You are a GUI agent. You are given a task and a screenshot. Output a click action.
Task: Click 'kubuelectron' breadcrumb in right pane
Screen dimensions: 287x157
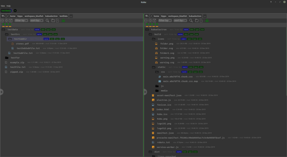coord(195,16)
